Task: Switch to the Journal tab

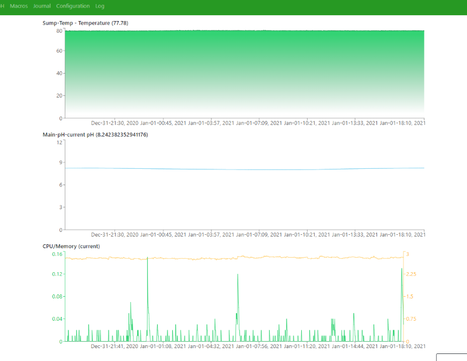Action: [x=41, y=6]
